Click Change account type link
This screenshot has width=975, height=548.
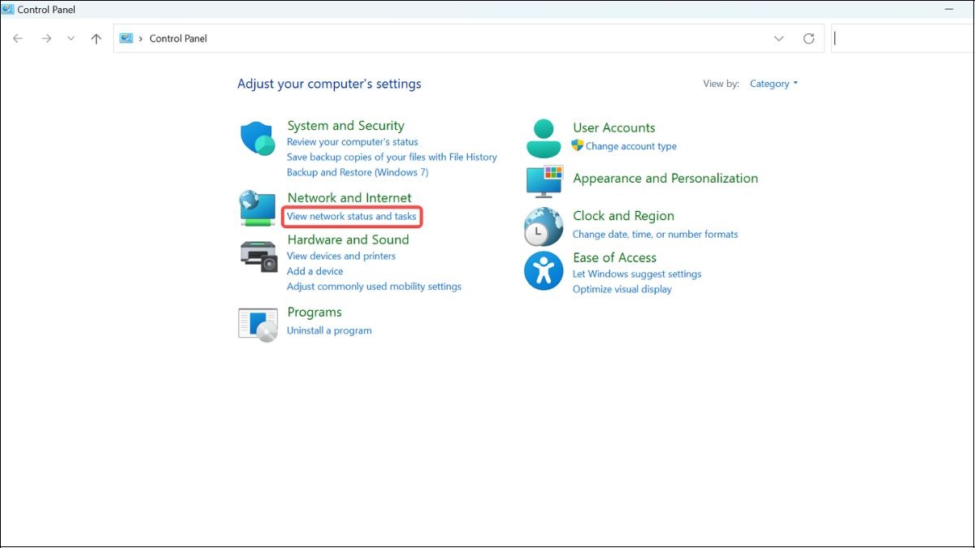(x=631, y=146)
